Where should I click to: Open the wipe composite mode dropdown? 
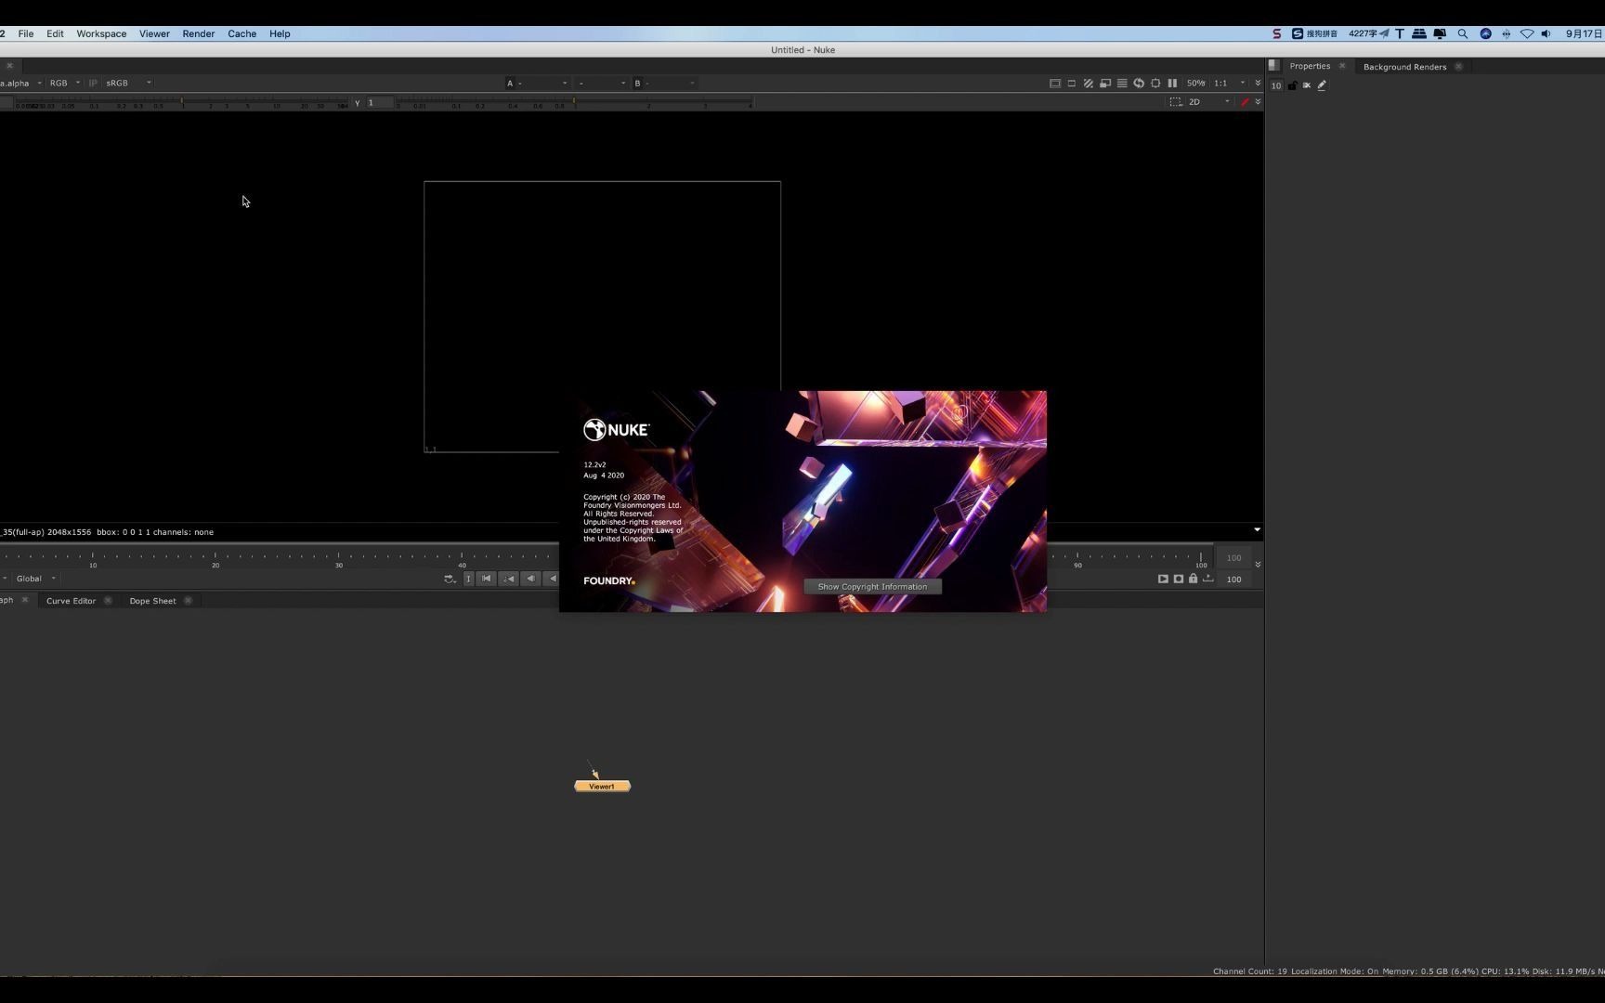coord(601,83)
